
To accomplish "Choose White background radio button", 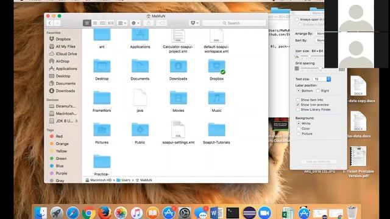I will click(299, 123).
